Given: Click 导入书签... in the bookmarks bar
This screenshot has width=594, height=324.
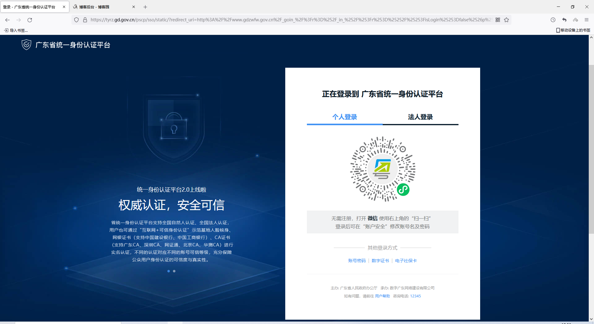Looking at the screenshot, I should [x=16, y=30].
